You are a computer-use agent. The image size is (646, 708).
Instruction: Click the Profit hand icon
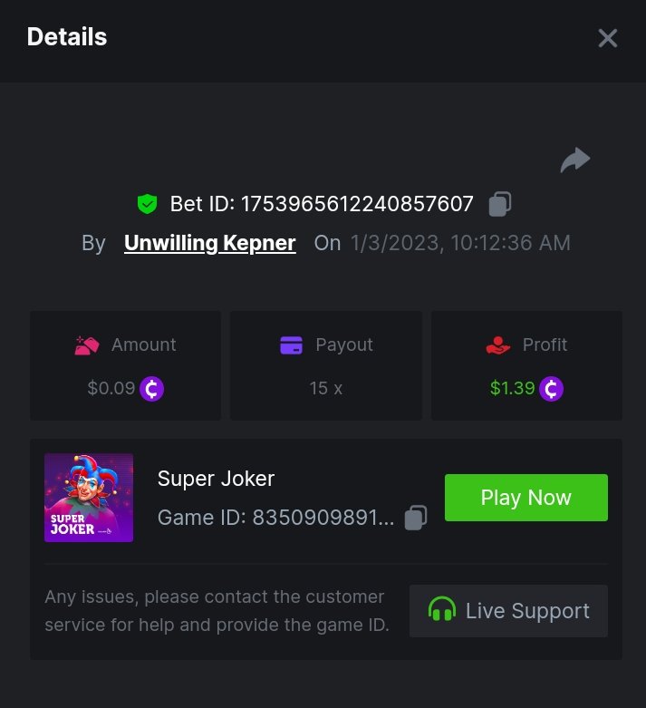point(498,345)
